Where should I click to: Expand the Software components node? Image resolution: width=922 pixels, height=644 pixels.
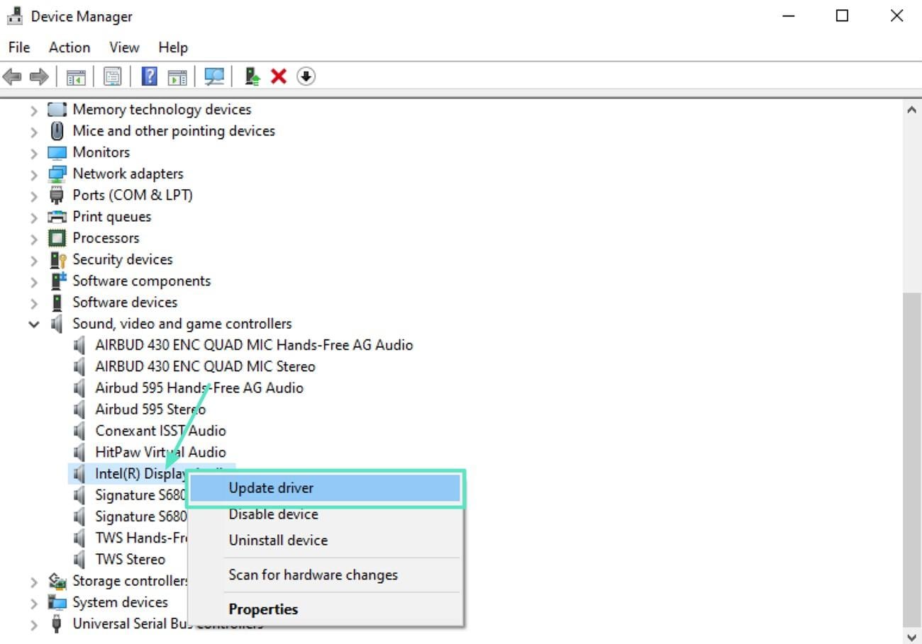33,281
